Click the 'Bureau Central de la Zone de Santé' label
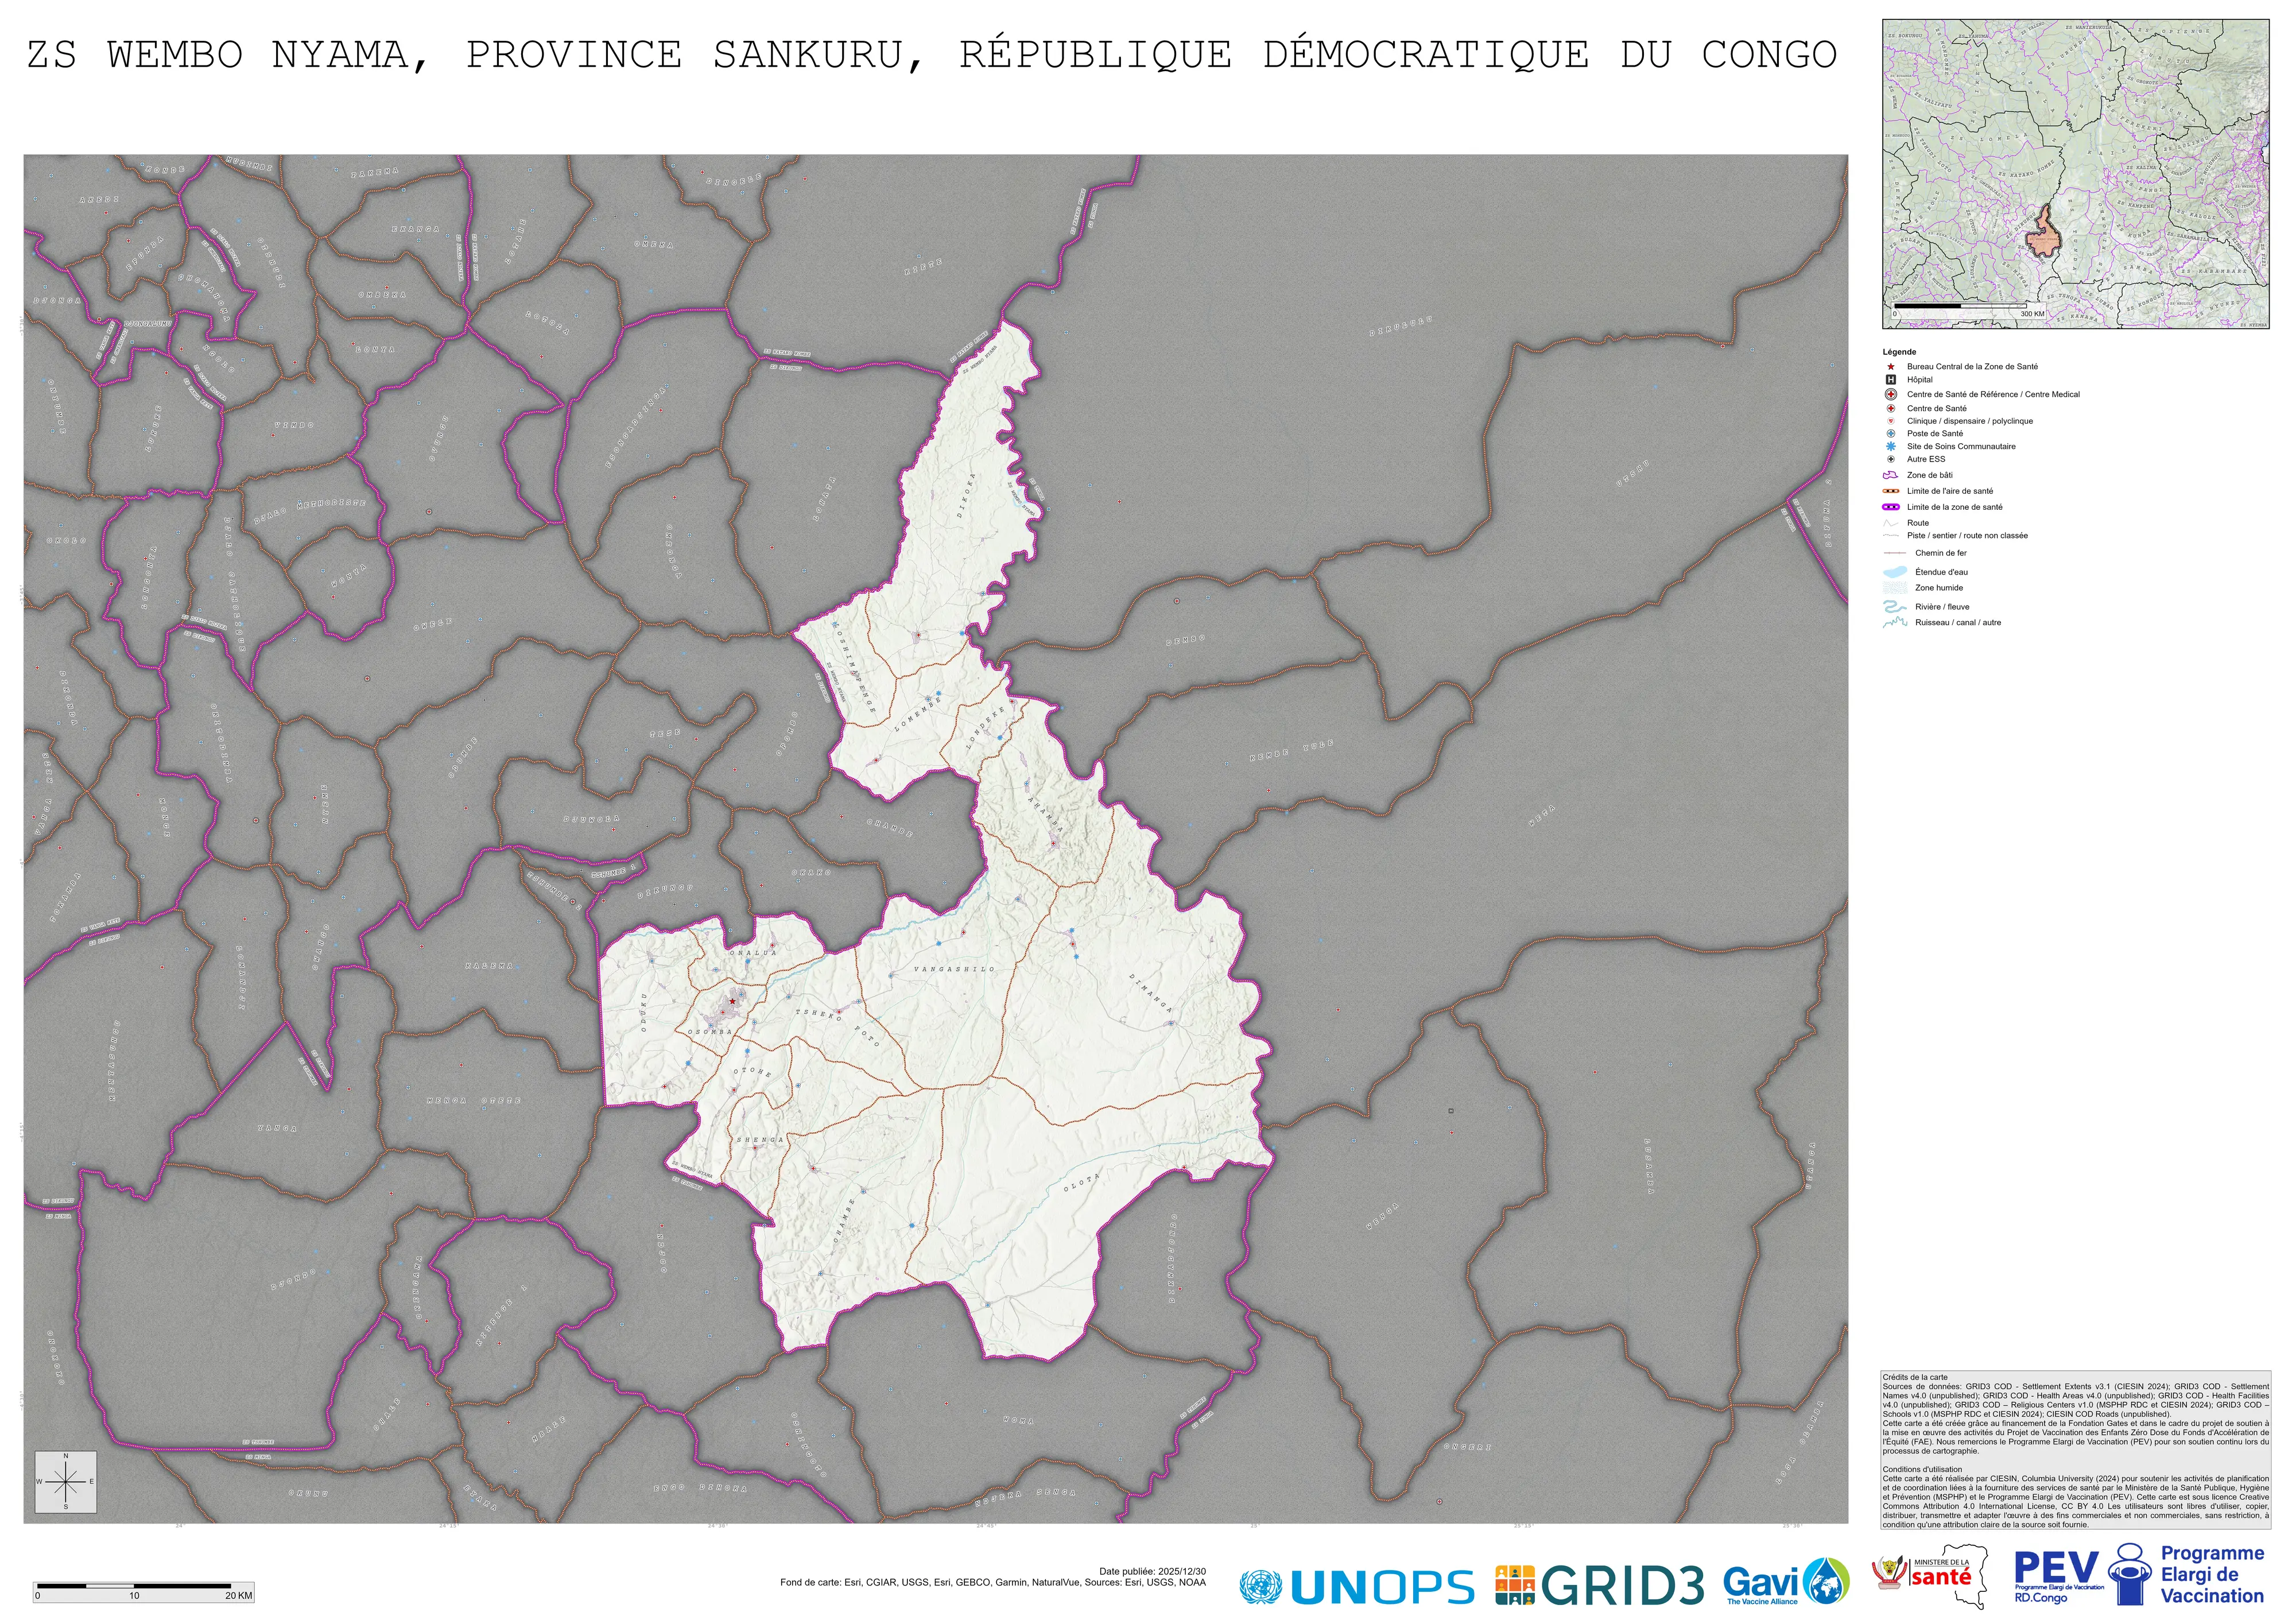 click(1972, 367)
